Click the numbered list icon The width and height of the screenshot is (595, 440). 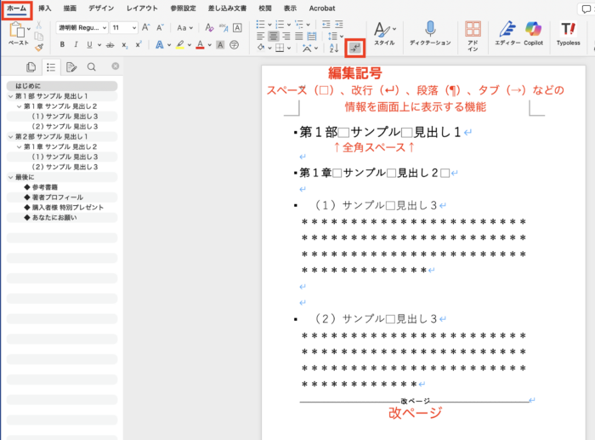280,25
